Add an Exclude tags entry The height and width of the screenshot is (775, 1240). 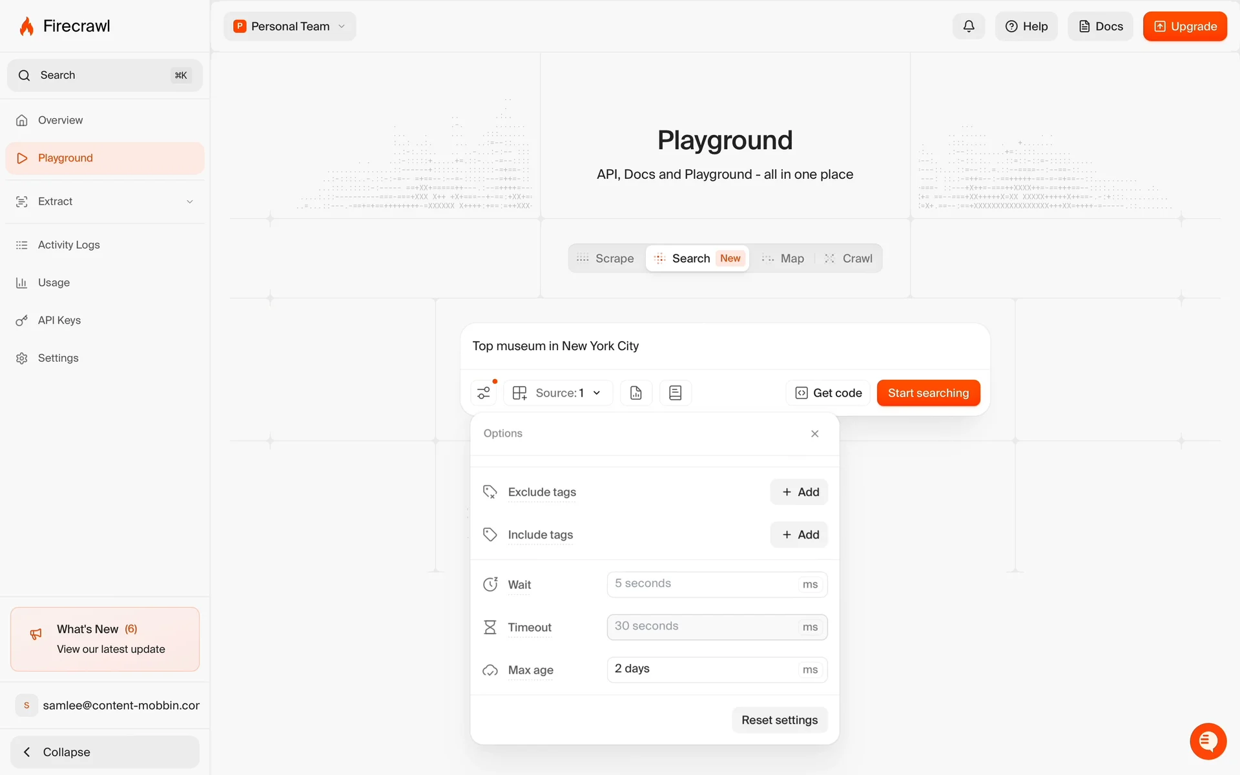pyautogui.click(x=799, y=492)
